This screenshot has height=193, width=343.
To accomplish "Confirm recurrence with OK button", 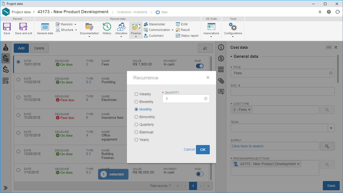I will (203, 150).
